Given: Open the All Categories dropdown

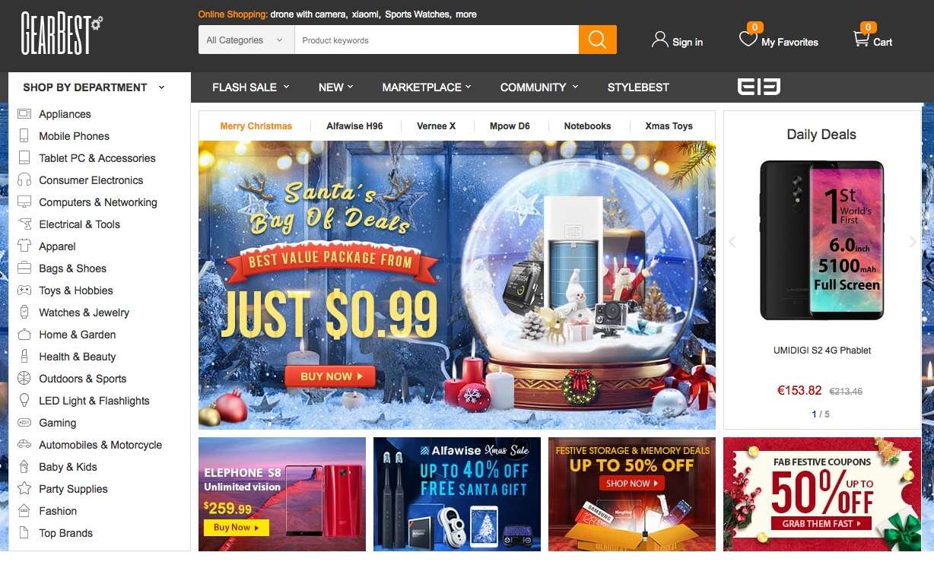Looking at the screenshot, I should tap(246, 40).
